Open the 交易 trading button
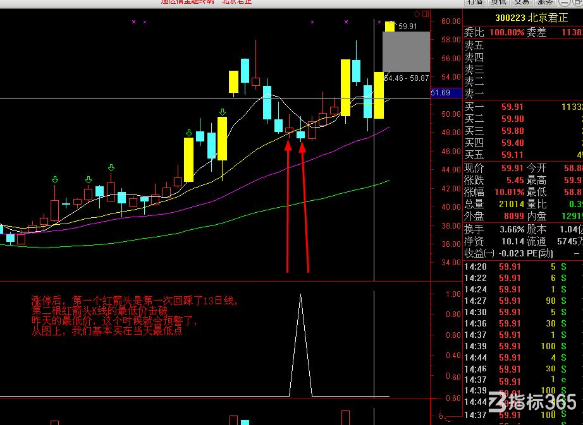This screenshot has height=425, width=583. point(521,3)
